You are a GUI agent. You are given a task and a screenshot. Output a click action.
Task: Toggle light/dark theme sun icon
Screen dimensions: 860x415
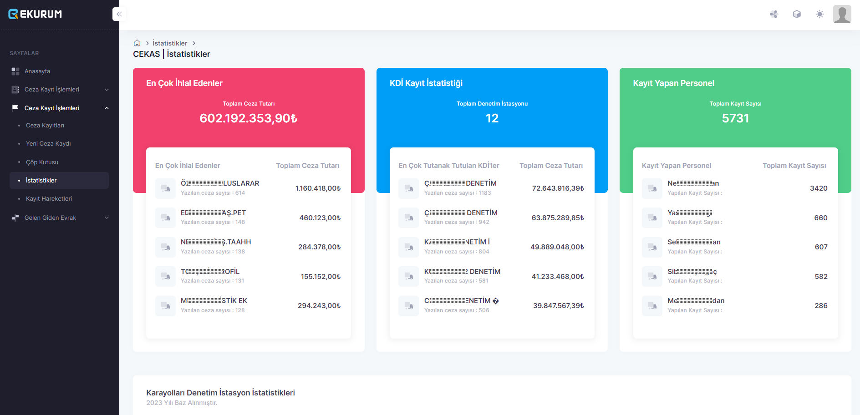(x=819, y=14)
